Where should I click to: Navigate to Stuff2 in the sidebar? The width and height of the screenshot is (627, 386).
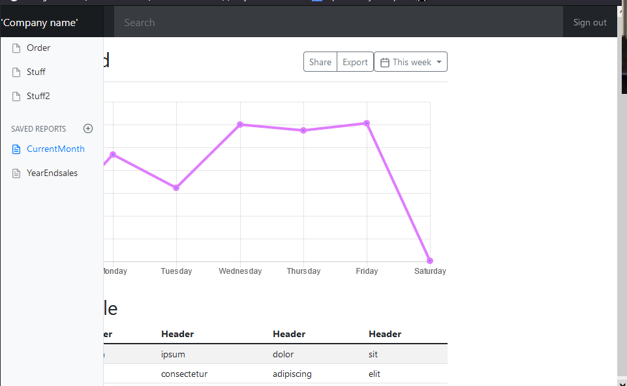click(38, 96)
